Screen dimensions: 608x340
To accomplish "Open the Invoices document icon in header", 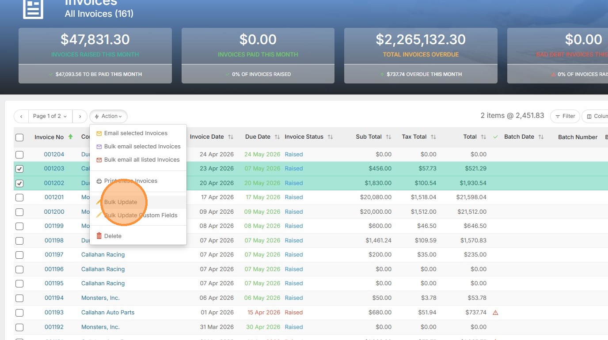I will (x=33, y=8).
